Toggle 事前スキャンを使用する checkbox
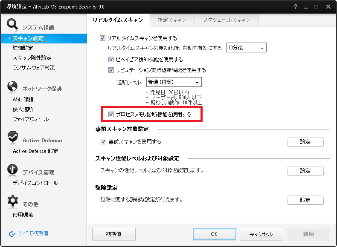Viewport: 337px width, 247px height. (103, 142)
